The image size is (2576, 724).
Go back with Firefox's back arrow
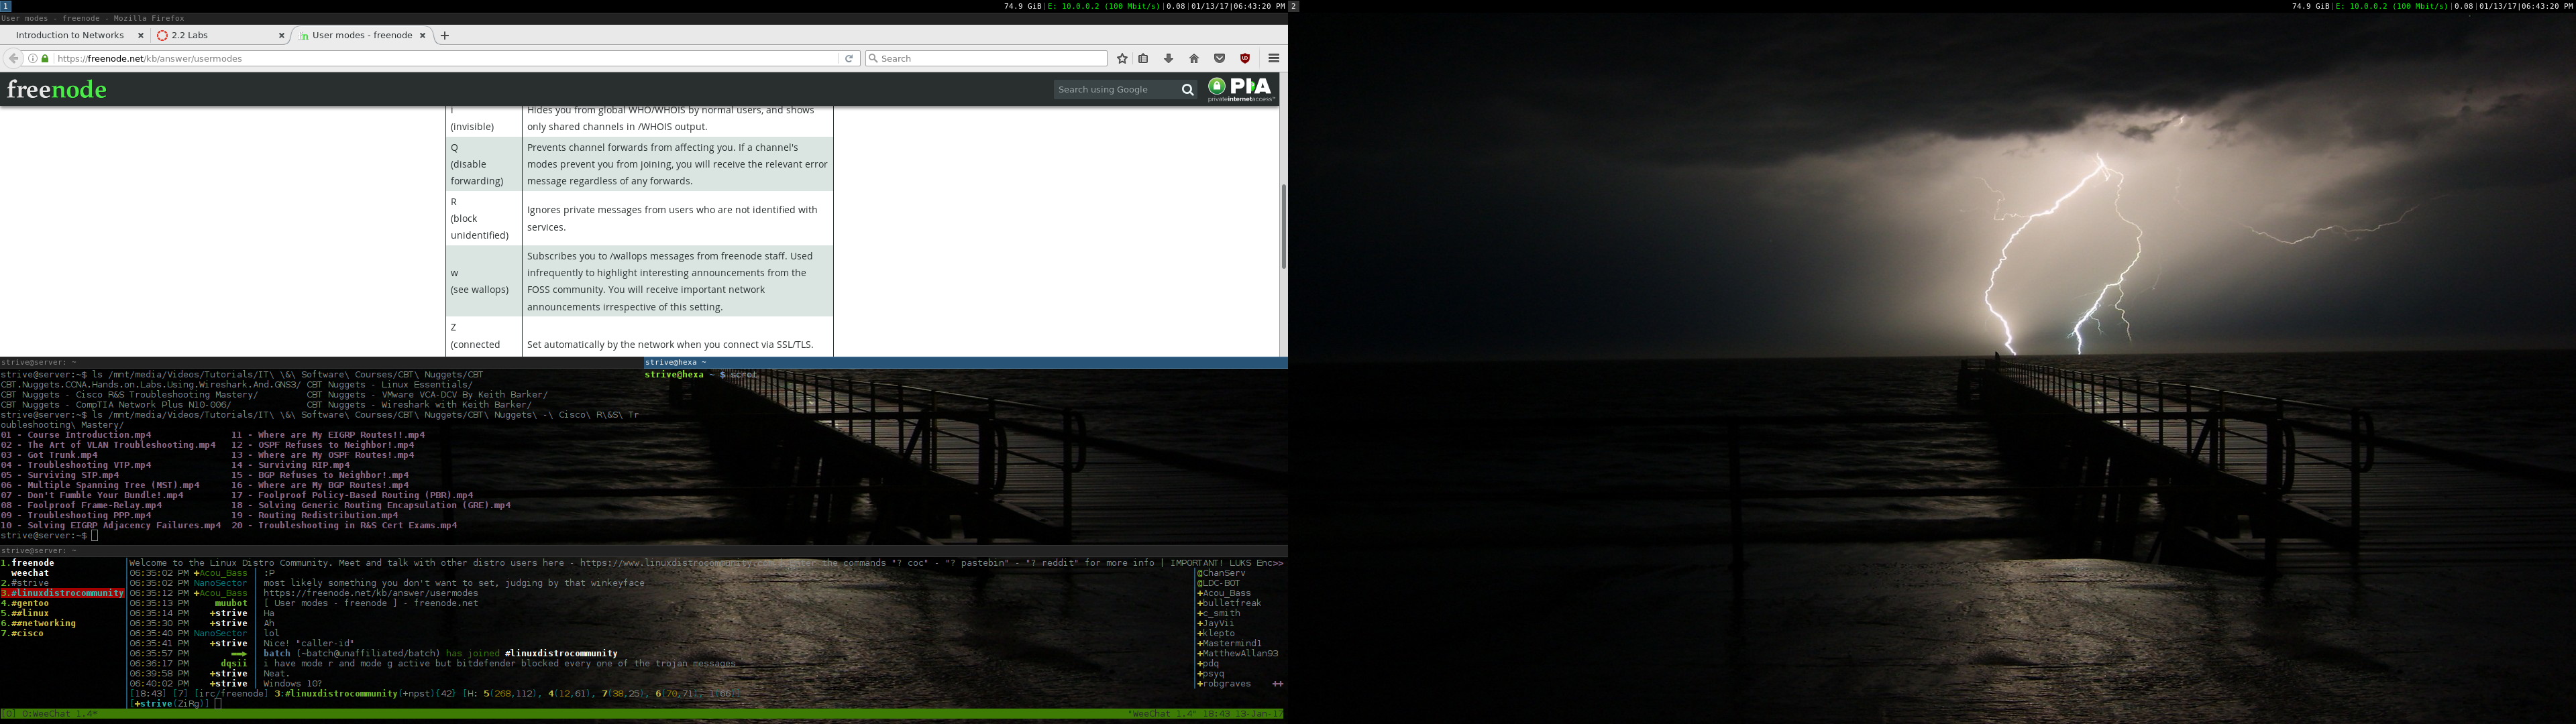coord(13,58)
